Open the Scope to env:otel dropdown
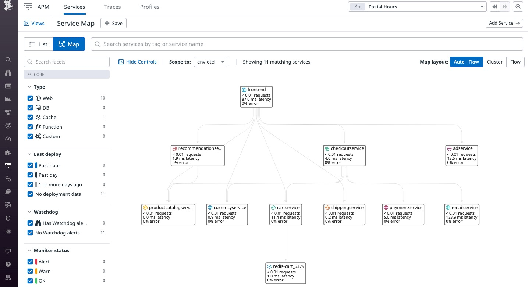The width and height of the screenshot is (528, 287). (x=210, y=62)
